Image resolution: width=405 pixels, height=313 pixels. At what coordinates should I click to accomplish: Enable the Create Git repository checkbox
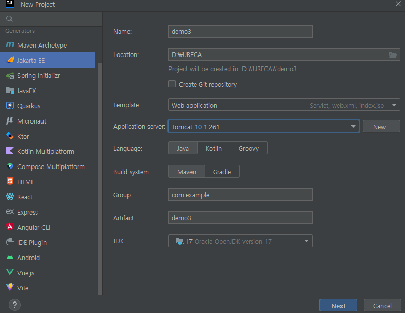pos(172,84)
